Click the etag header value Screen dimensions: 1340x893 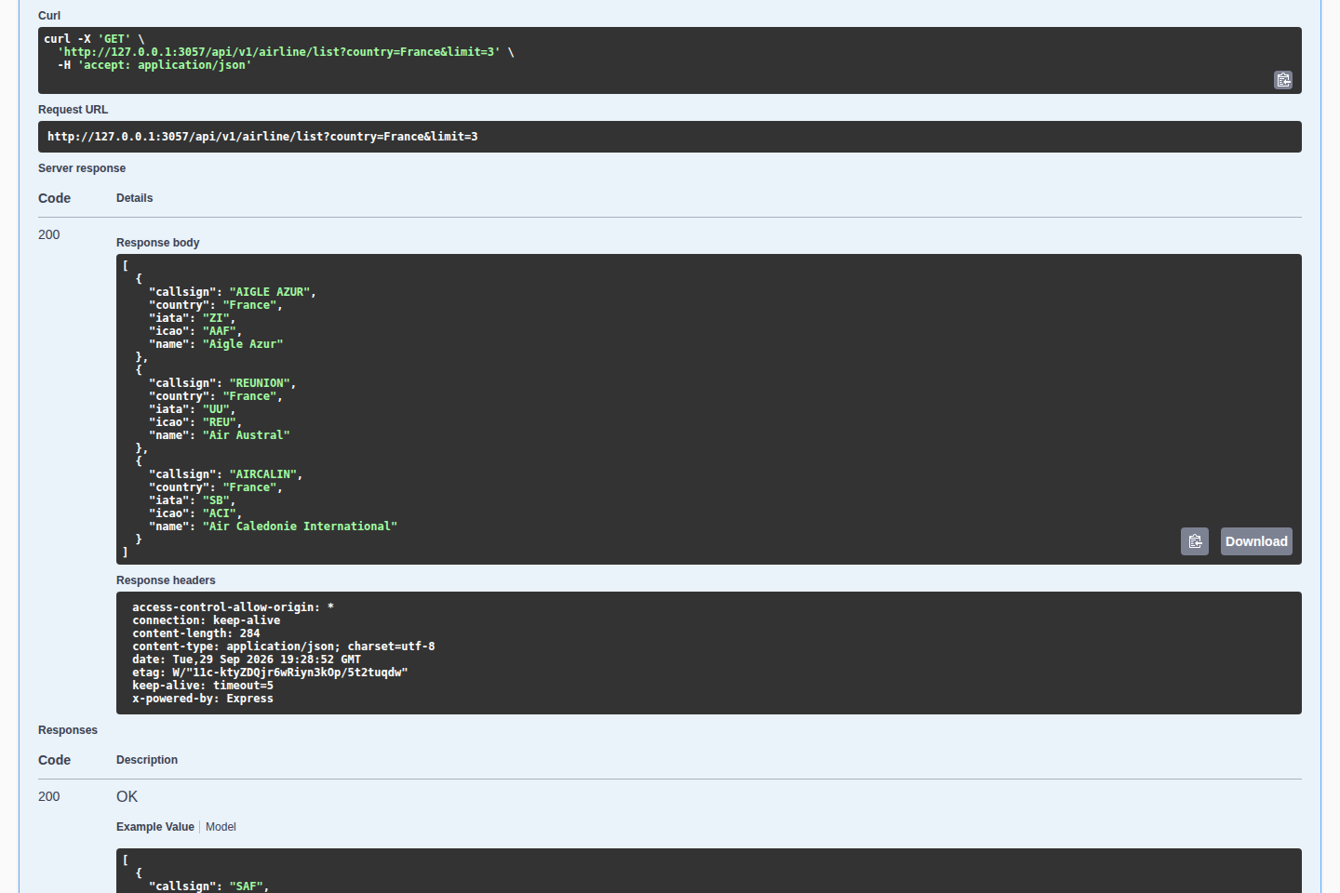click(290, 673)
